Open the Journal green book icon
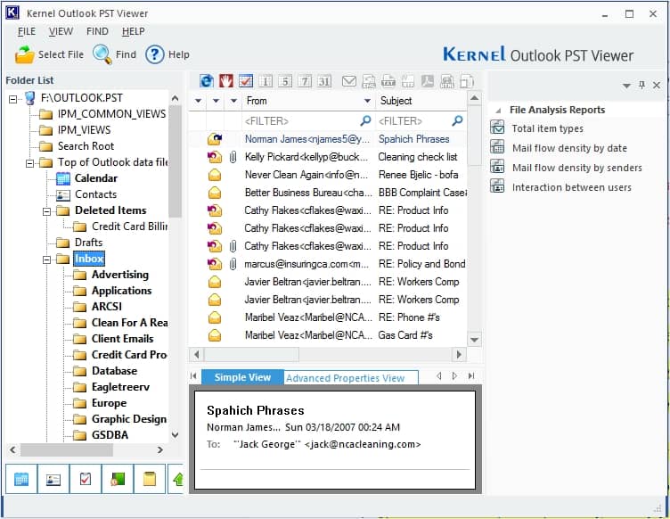 (118, 479)
